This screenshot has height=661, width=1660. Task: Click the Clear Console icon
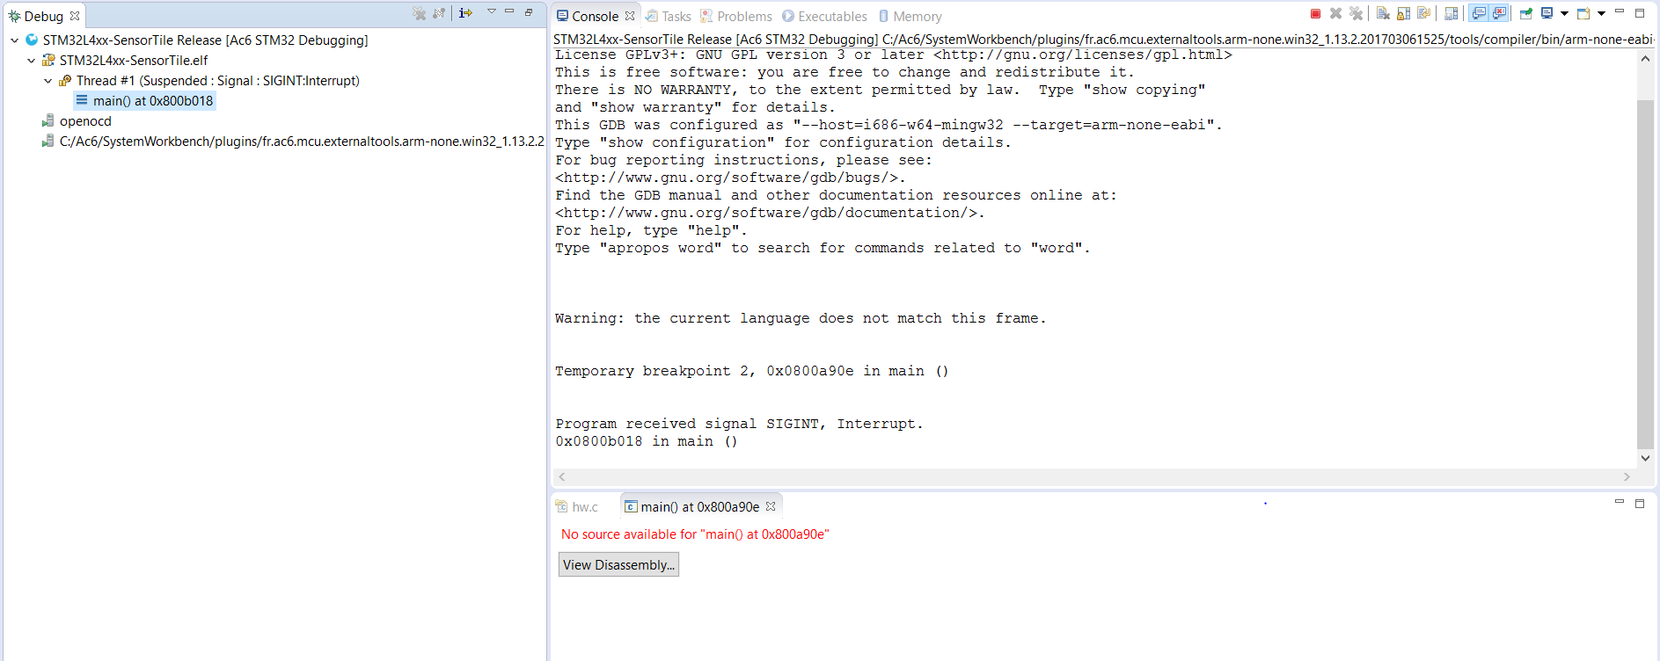coord(1383,13)
